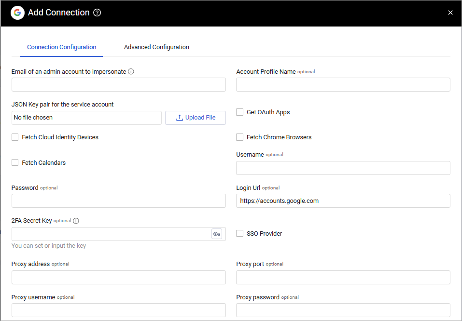Click the Proxy address input box
This screenshot has width=462, height=321.
(119, 278)
